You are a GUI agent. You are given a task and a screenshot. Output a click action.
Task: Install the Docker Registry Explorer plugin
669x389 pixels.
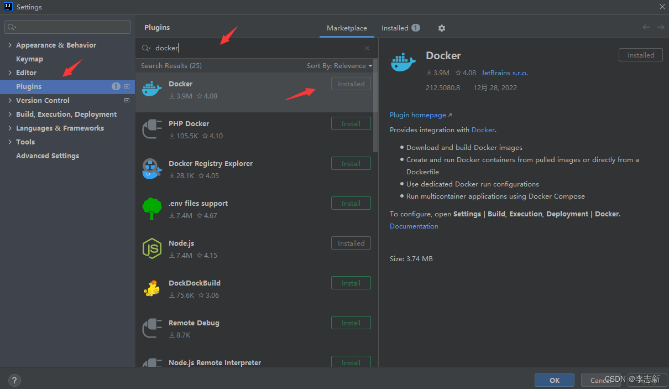coord(351,164)
